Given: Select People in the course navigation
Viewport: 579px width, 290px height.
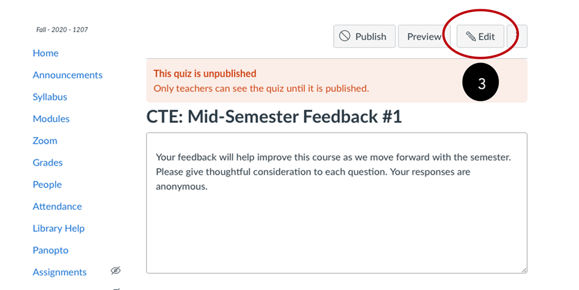Looking at the screenshot, I should pos(47,184).
